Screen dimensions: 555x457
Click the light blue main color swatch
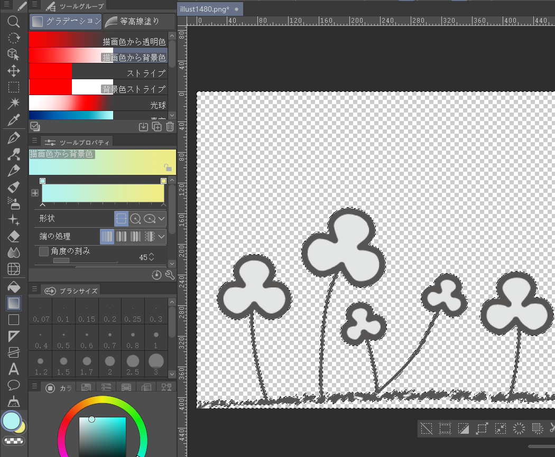pyautogui.click(x=11, y=420)
